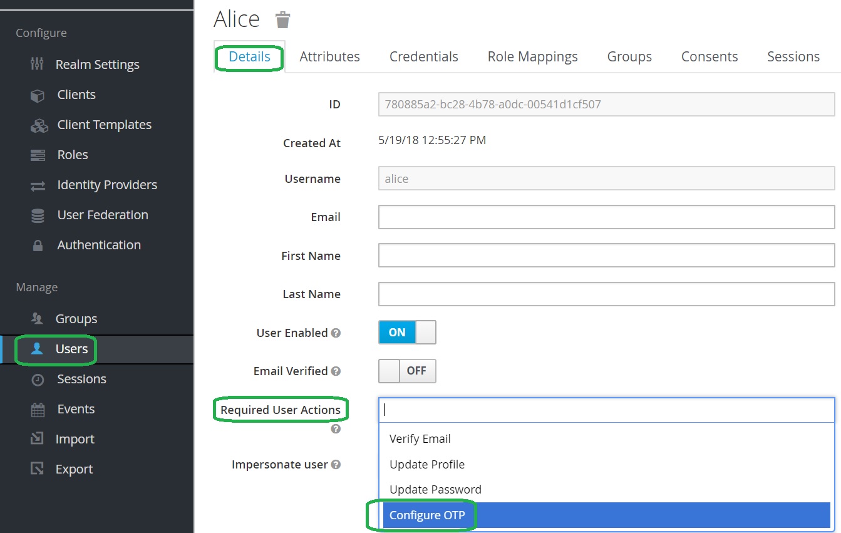This screenshot has width=841, height=533.
Task: Click the Authentication lock icon
Action: 38,246
